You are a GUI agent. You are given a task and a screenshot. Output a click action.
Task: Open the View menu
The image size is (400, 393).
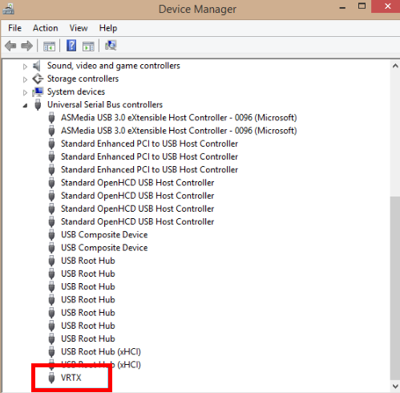[x=79, y=28]
